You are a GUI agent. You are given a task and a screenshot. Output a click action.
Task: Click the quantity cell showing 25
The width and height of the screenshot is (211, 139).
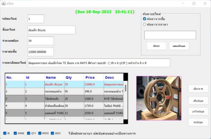(x=74, y=99)
